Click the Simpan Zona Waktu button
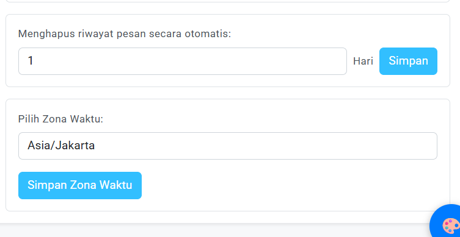This screenshot has width=460, height=237. [80, 185]
